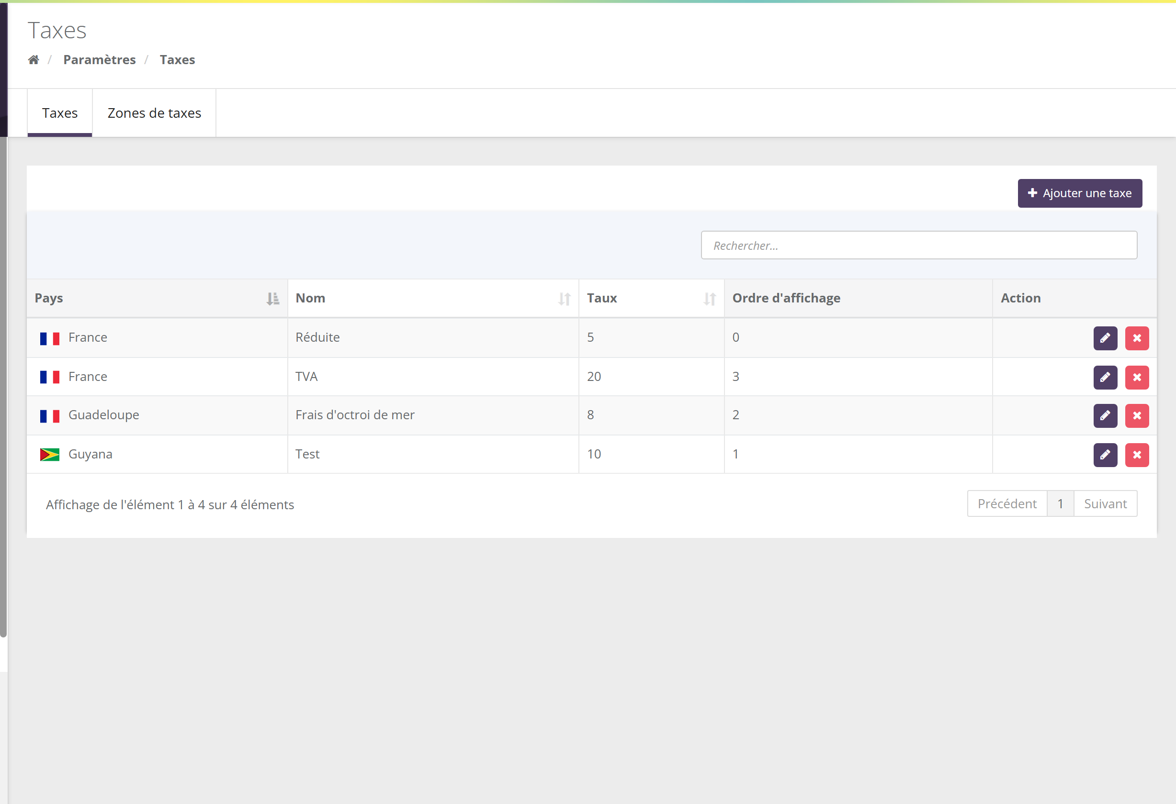This screenshot has width=1176, height=804.
Task: Delete the Guyana Test tax
Action: [x=1137, y=455]
